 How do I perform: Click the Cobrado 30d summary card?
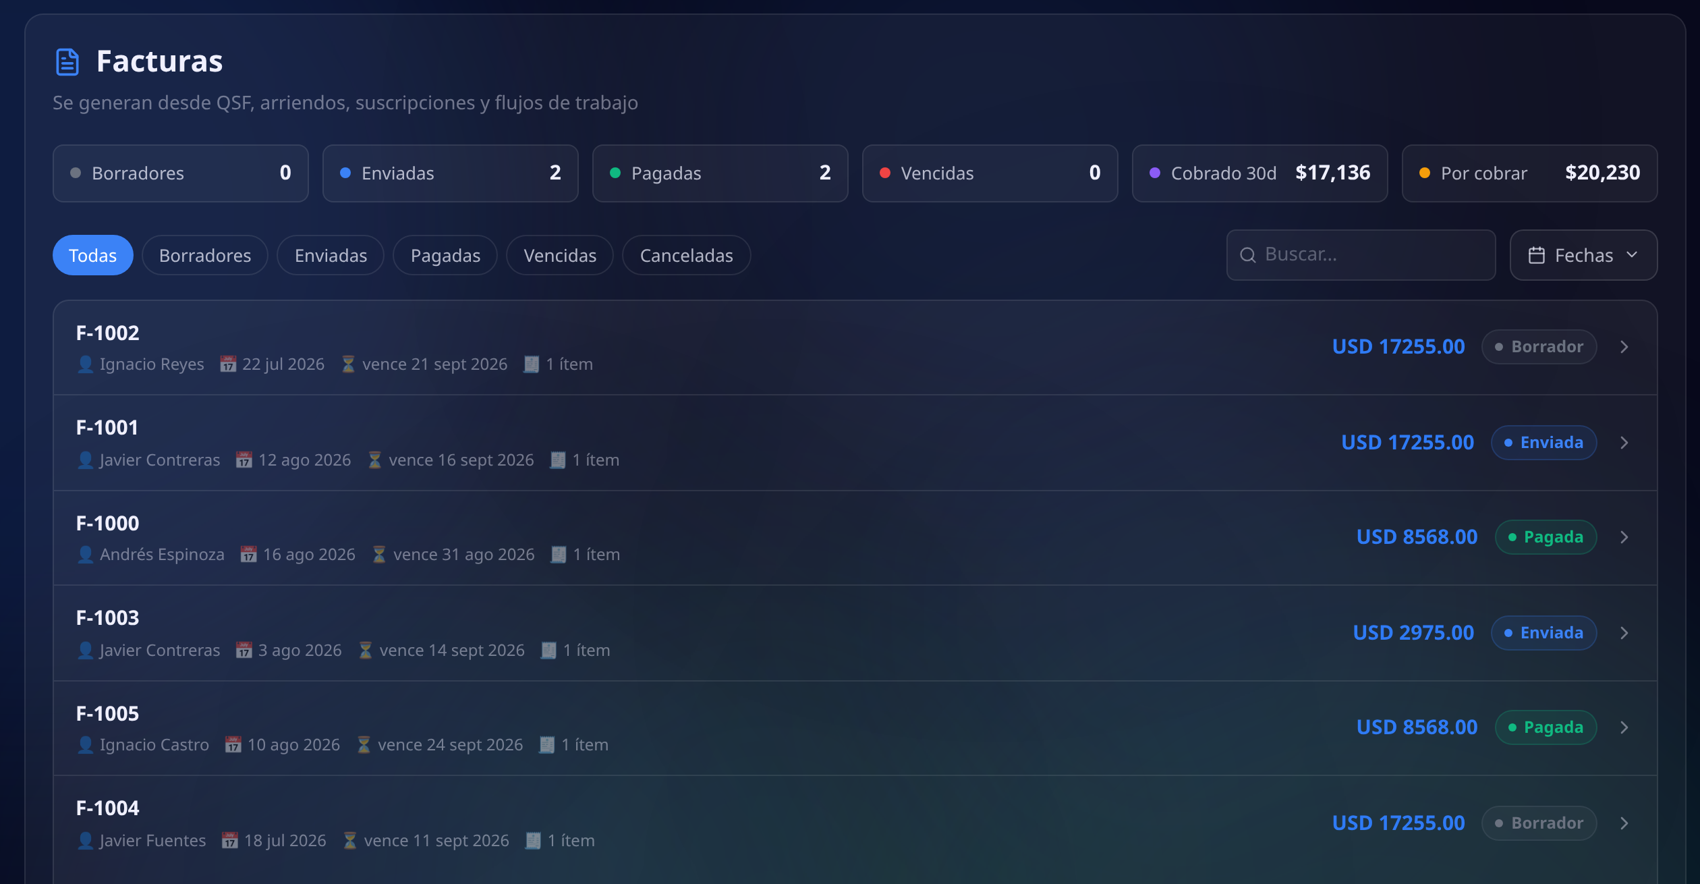point(1260,173)
